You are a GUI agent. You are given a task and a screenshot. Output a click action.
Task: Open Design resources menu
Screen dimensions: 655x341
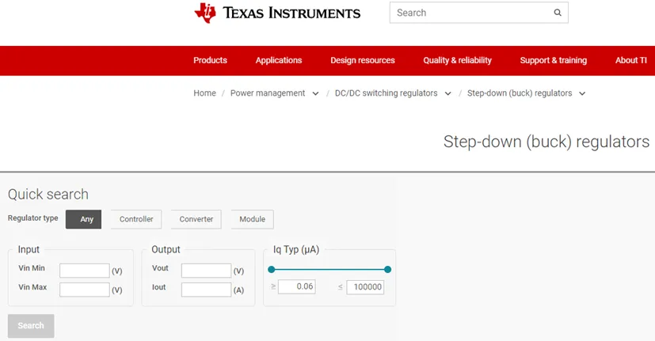coord(363,60)
